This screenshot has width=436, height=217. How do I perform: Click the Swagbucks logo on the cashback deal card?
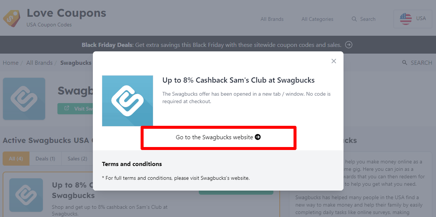(26, 195)
